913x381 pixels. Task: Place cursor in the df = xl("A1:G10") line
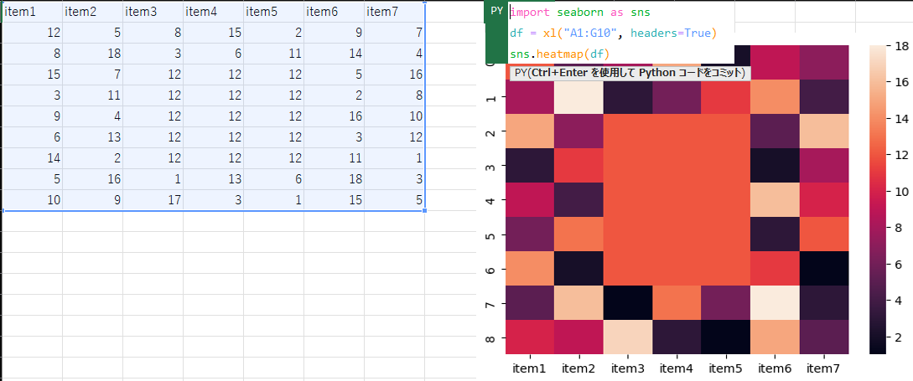(x=613, y=33)
